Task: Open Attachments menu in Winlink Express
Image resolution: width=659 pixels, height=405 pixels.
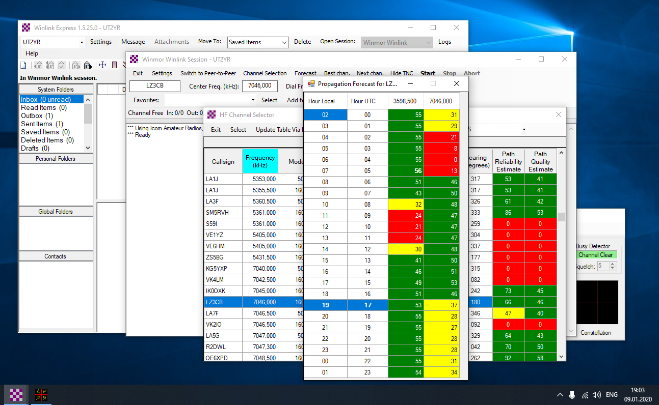Action: [172, 42]
